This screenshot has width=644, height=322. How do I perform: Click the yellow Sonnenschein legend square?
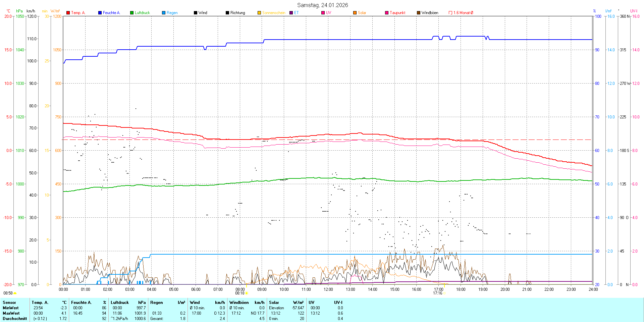(x=259, y=13)
